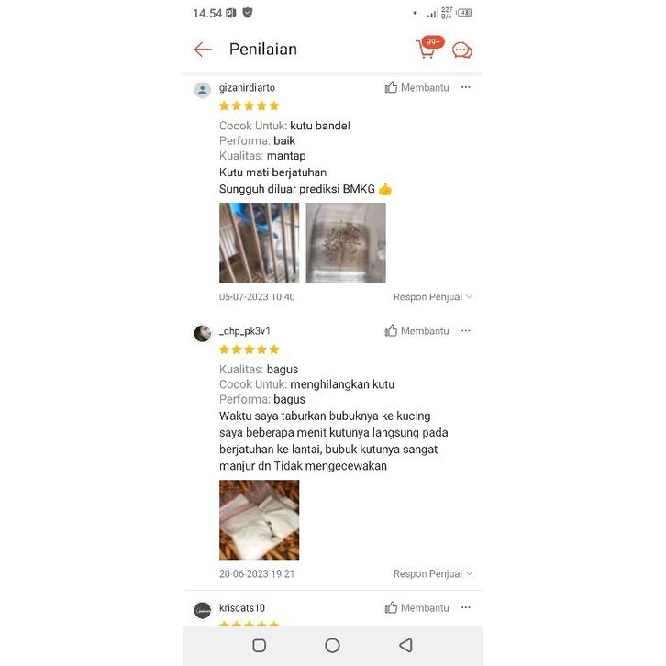Open the shopping cart with 99+ badge

pyautogui.click(x=429, y=48)
